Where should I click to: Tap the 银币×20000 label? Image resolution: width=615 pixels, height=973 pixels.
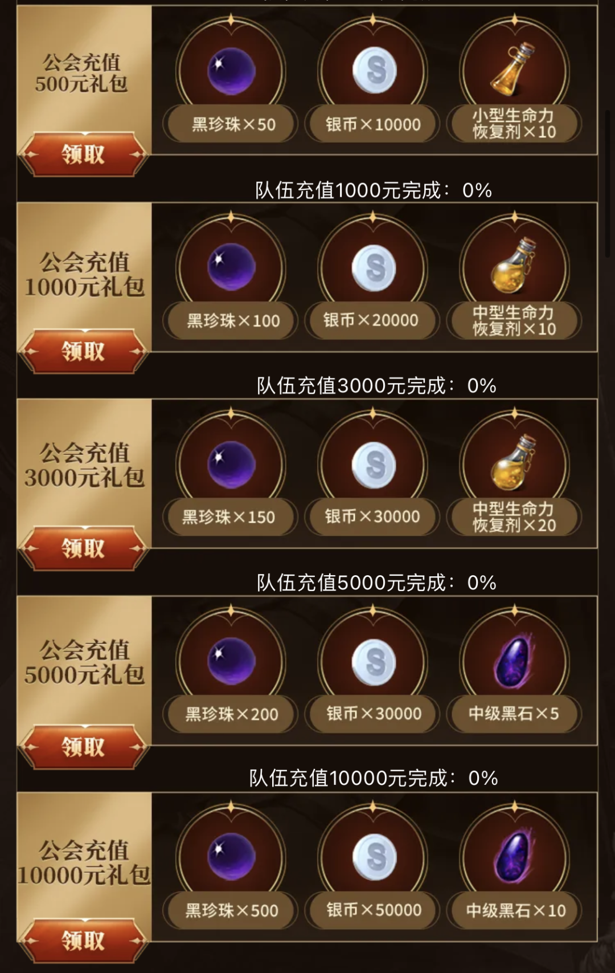(371, 320)
